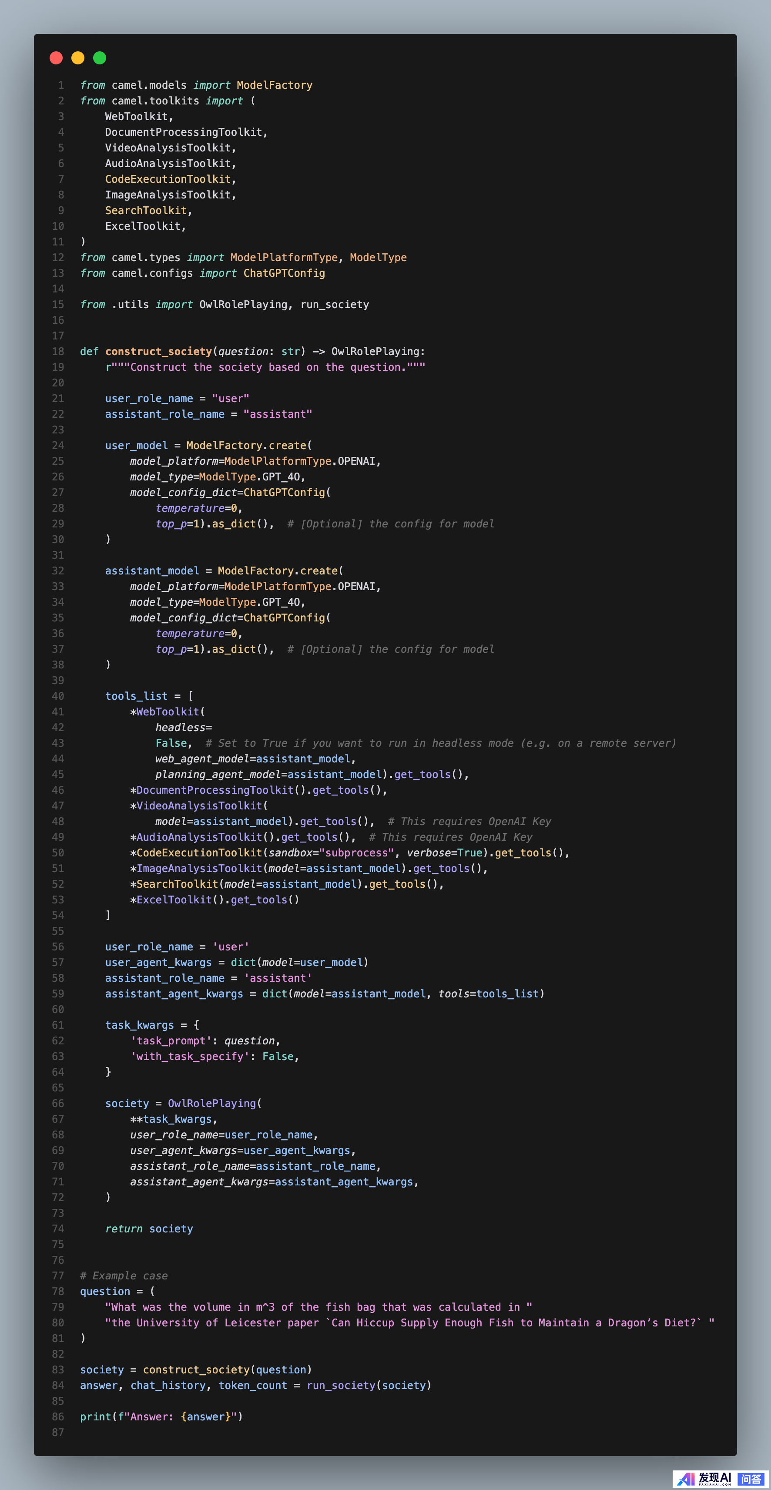771x1490 pixels.
Task: Select line number 40 in the gutter
Action: click(58, 696)
